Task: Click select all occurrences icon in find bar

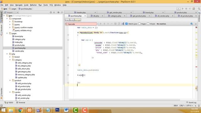Action: click(115, 24)
